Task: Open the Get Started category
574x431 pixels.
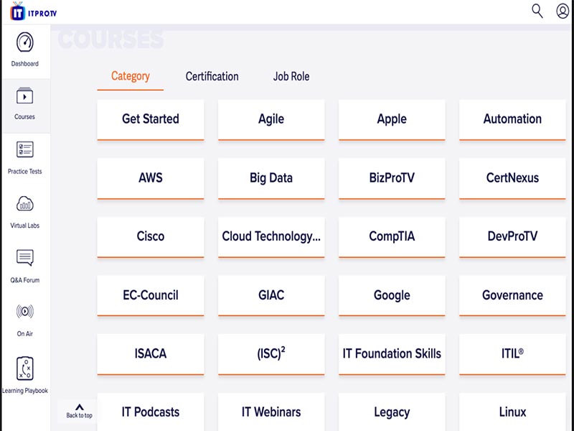Action: click(150, 120)
